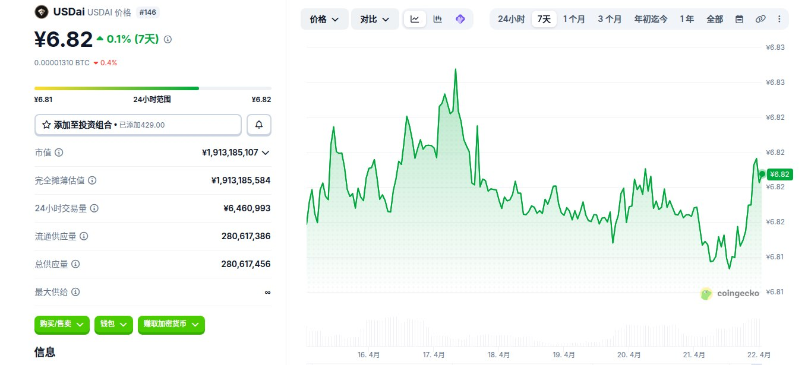
Task: Click the market cap value ¥1,913,185,107
Action: point(230,153)
